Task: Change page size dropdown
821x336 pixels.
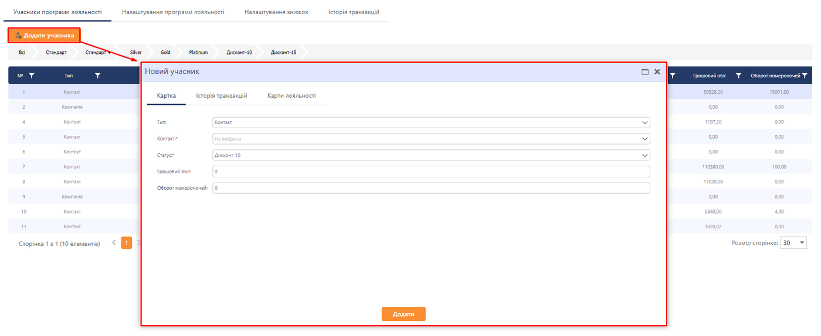Action: pos(793,243)
